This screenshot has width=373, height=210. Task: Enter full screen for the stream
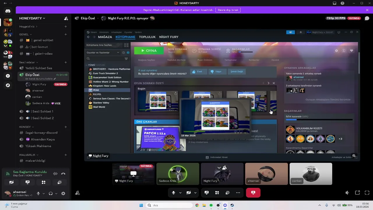click(367, 193)
